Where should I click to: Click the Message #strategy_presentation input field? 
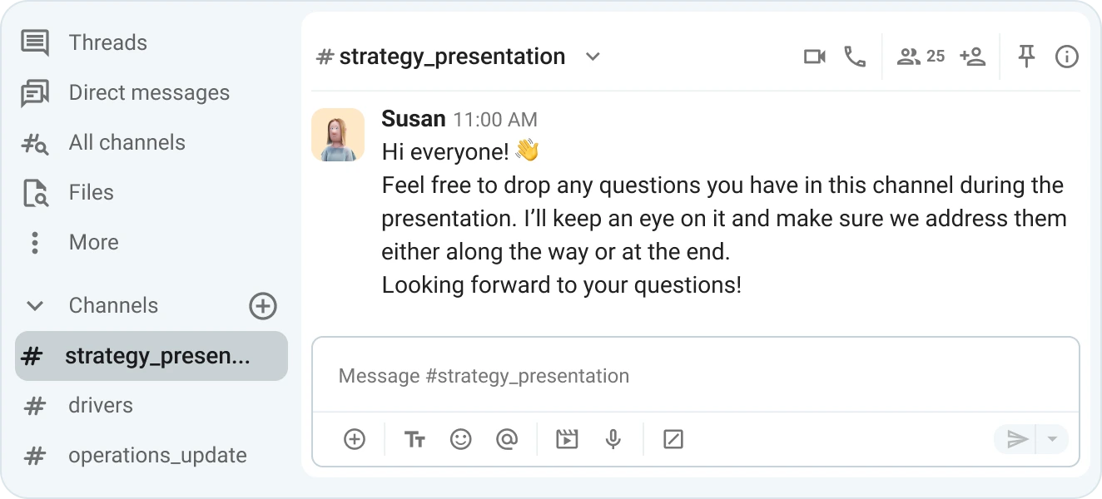(696, 376)
